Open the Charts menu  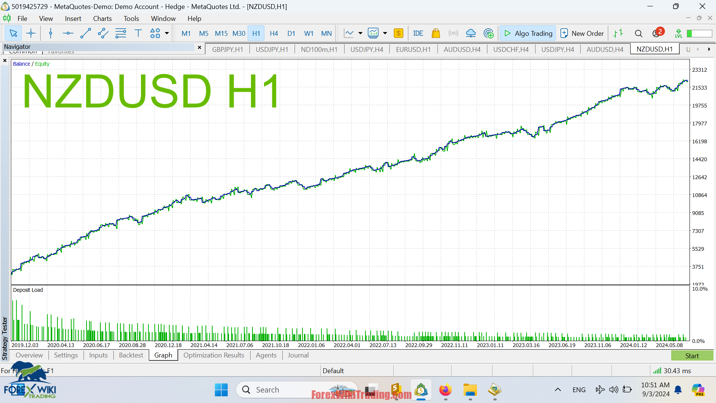[102, 18]
